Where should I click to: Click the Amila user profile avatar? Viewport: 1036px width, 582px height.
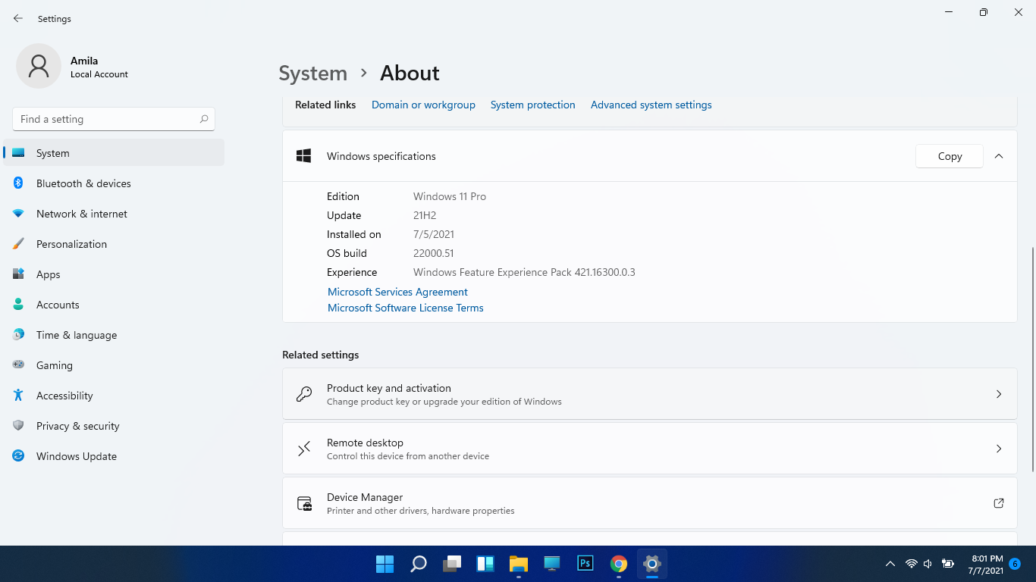39,66
